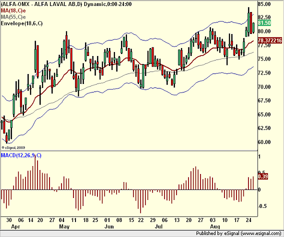Click the red 78.372216 moving average value tag
This screenshot has width=284, height=237.
point(270,40)
